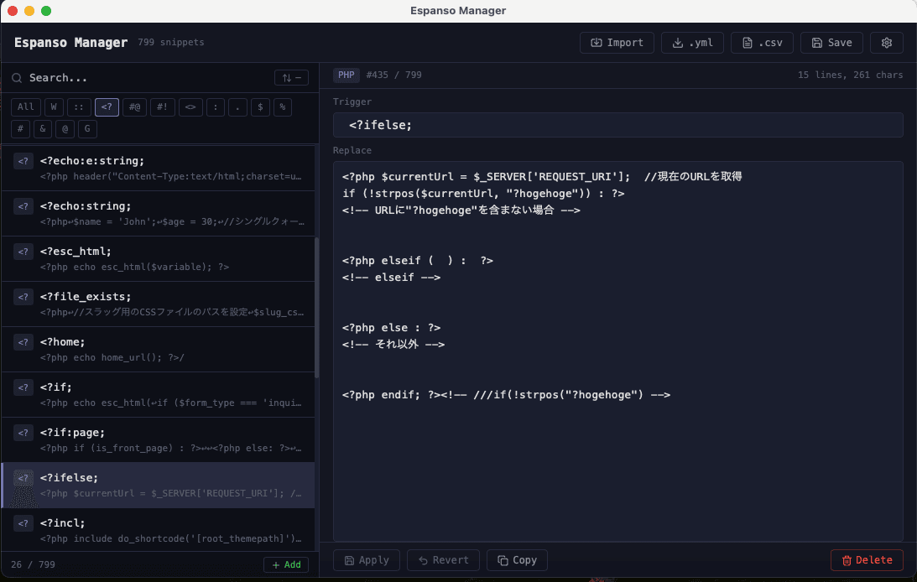Add a new snippet
Screen dimensions: 917x582
pyautogui.click(x=286, y=564)
